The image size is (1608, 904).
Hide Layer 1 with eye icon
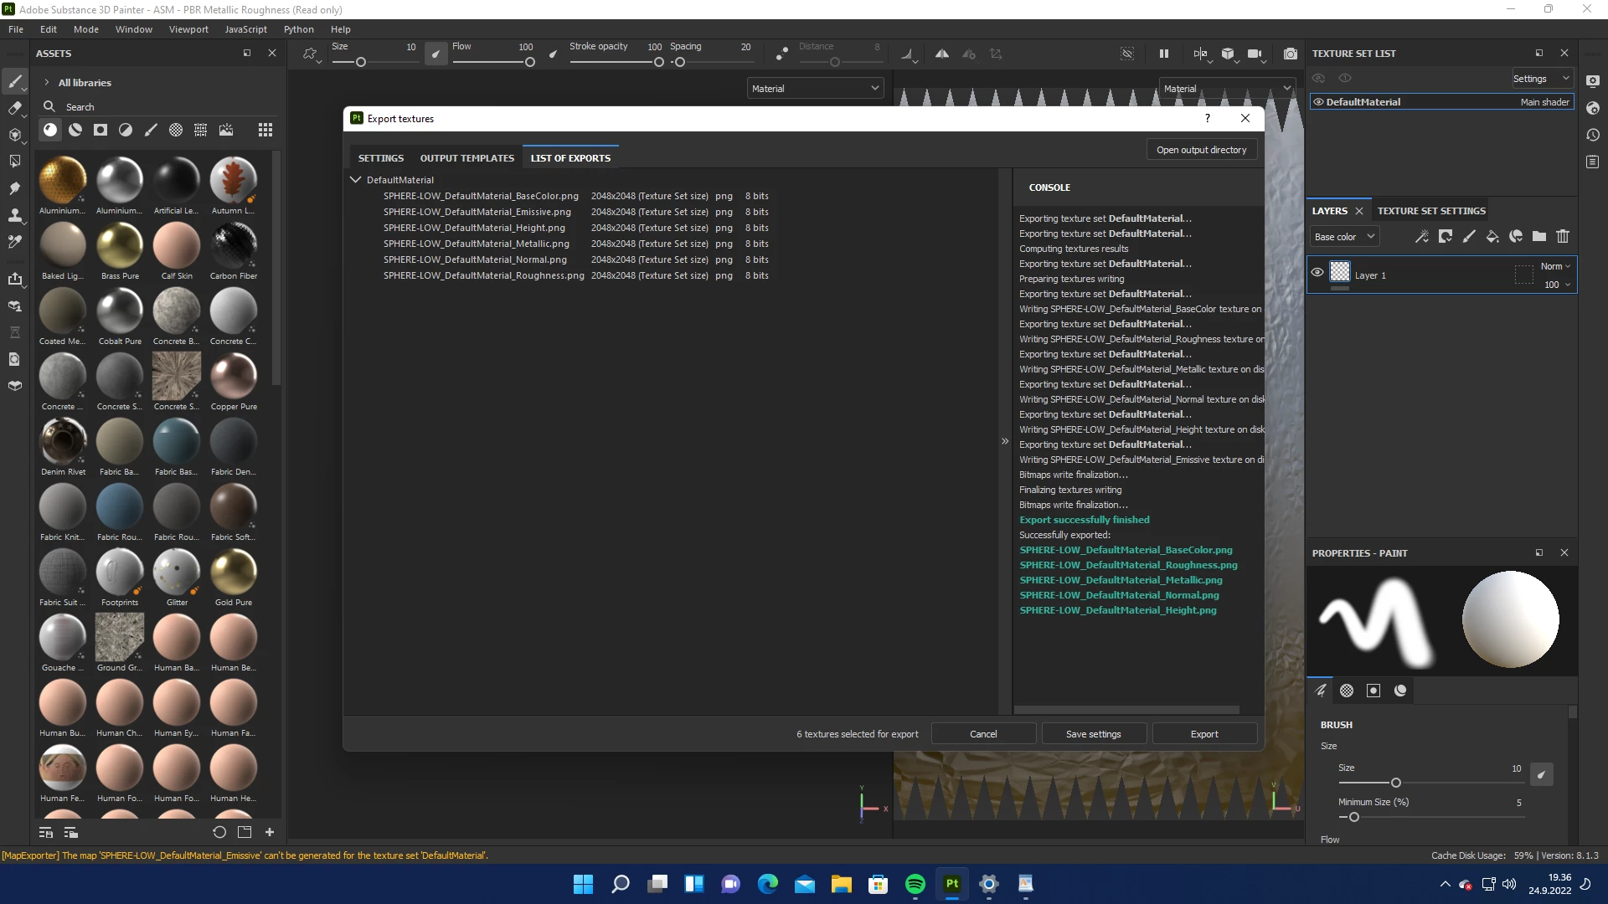click(x=1317, y=273)
